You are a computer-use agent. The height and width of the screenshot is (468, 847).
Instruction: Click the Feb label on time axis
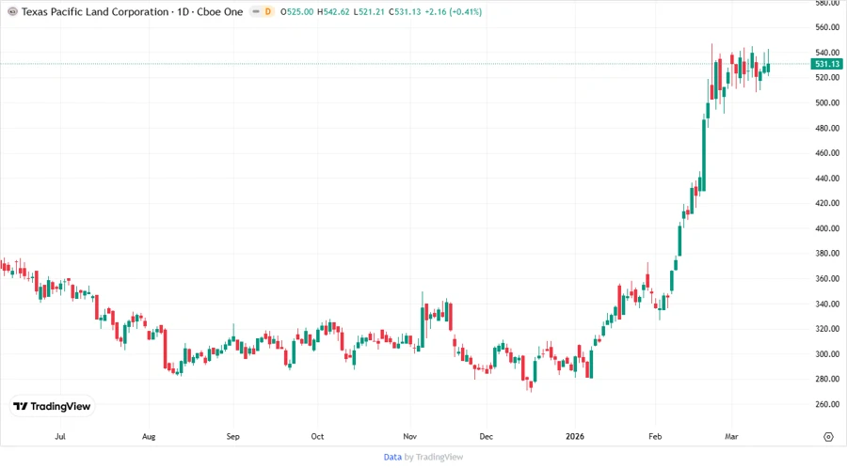655,436
